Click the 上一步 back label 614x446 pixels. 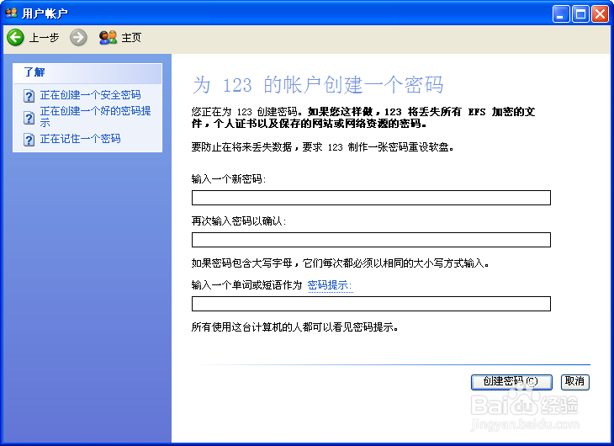click(x=44, y=38)
